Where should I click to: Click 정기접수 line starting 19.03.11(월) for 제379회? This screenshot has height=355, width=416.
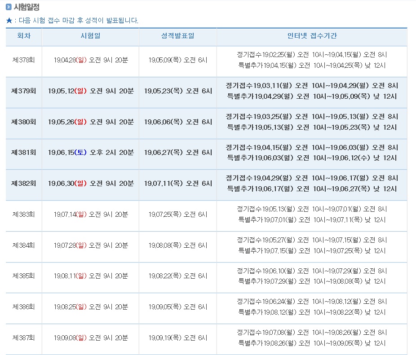click(312, 86)
